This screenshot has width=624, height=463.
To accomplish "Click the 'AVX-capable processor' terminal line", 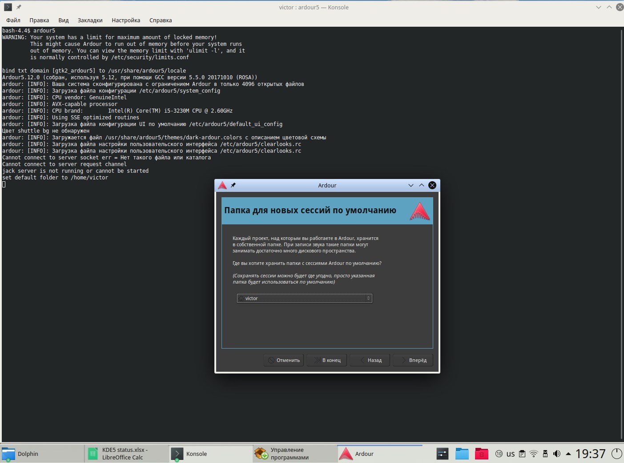I will (60, 104).
